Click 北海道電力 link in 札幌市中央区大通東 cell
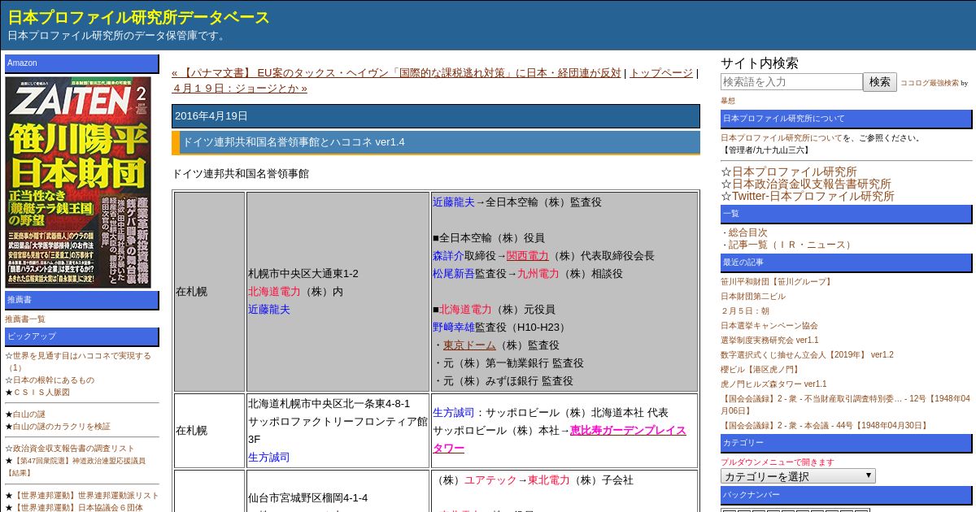 pyautogui.click(x=274, y=292)
